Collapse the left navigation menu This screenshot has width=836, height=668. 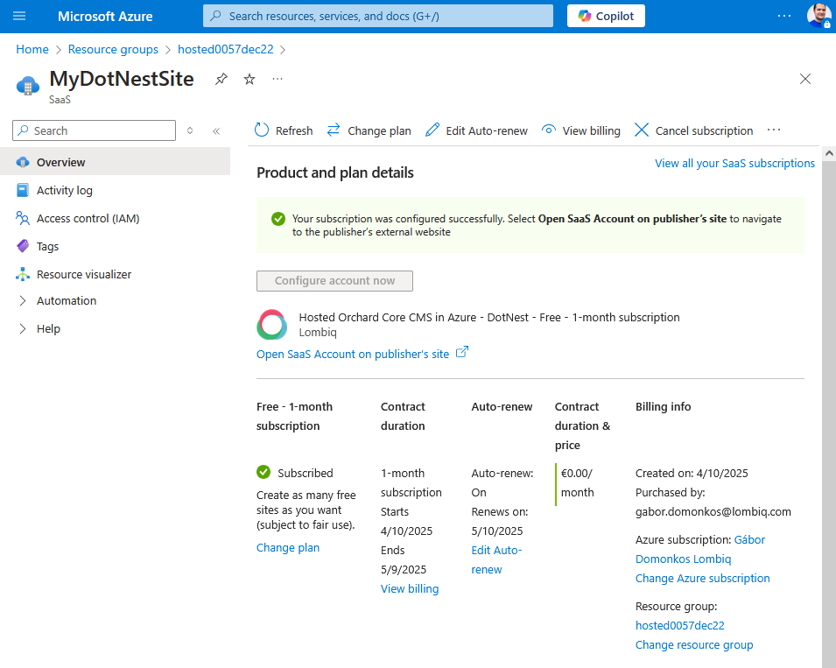[x=216, y=131]
